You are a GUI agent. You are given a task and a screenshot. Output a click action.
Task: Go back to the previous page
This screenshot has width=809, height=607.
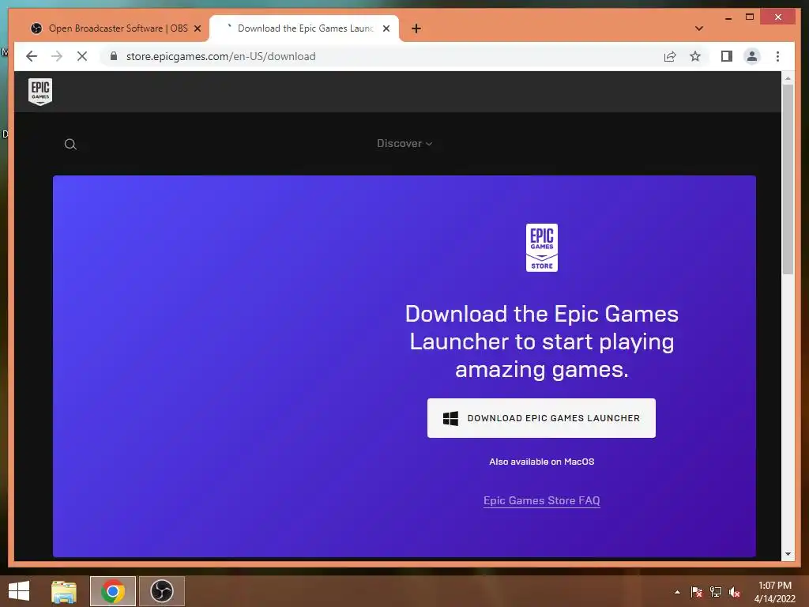(x=32, y=56)
